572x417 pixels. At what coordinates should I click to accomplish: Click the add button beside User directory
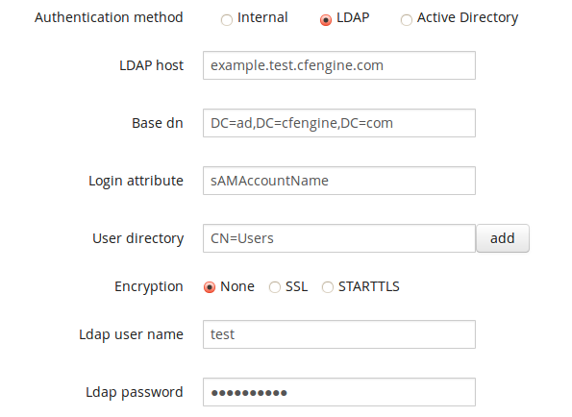coord(503,238)
